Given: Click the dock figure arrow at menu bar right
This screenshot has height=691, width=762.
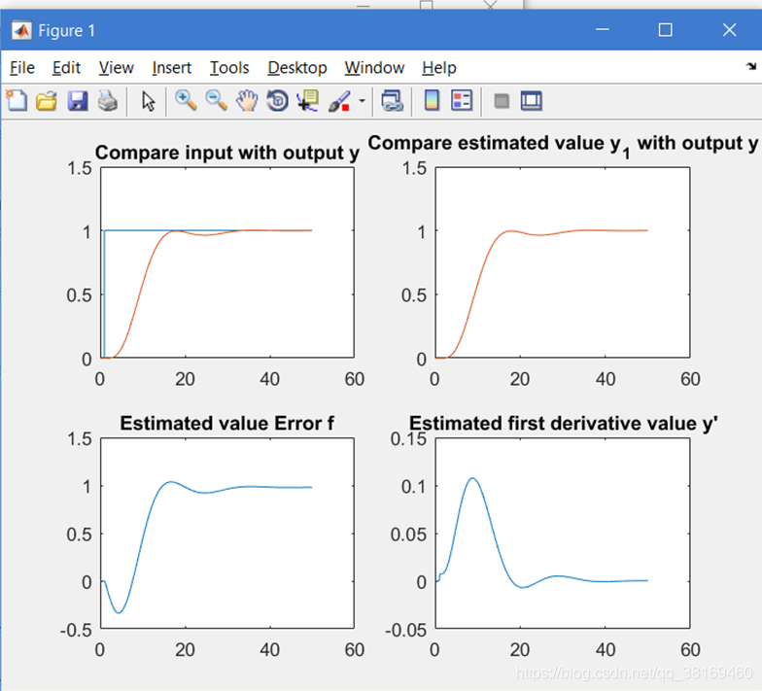Looking at the screenshot, I should pos(751,66).
